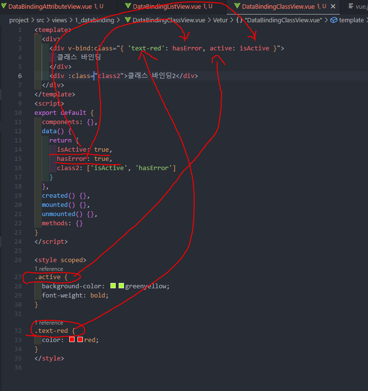Click '<style scoped>' tag on line 26
Viewport: 368px width, 391px height.
coord(61,260)
